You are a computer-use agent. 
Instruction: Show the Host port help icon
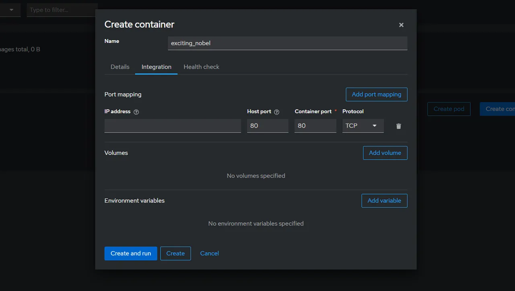(276, 112)
